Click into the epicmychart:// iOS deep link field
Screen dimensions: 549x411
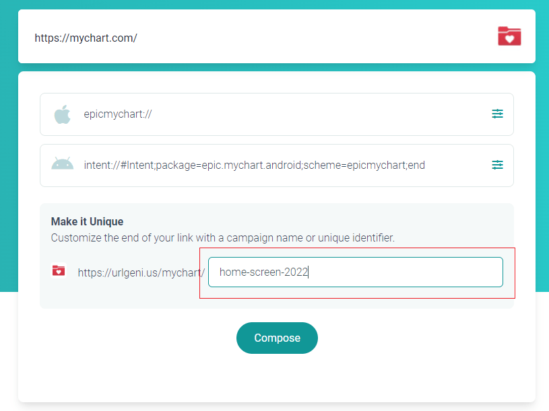[x=277, y=114]
